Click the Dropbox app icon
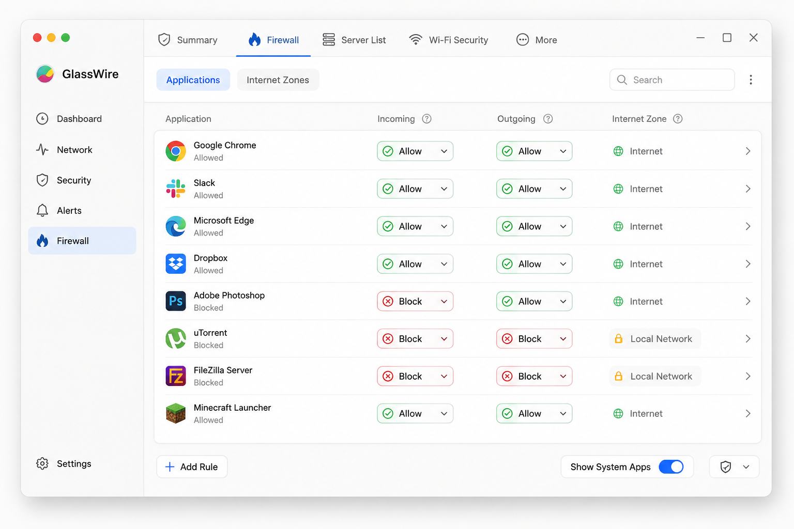The height and width of the screenshot is (529, 794). (176, 264)
